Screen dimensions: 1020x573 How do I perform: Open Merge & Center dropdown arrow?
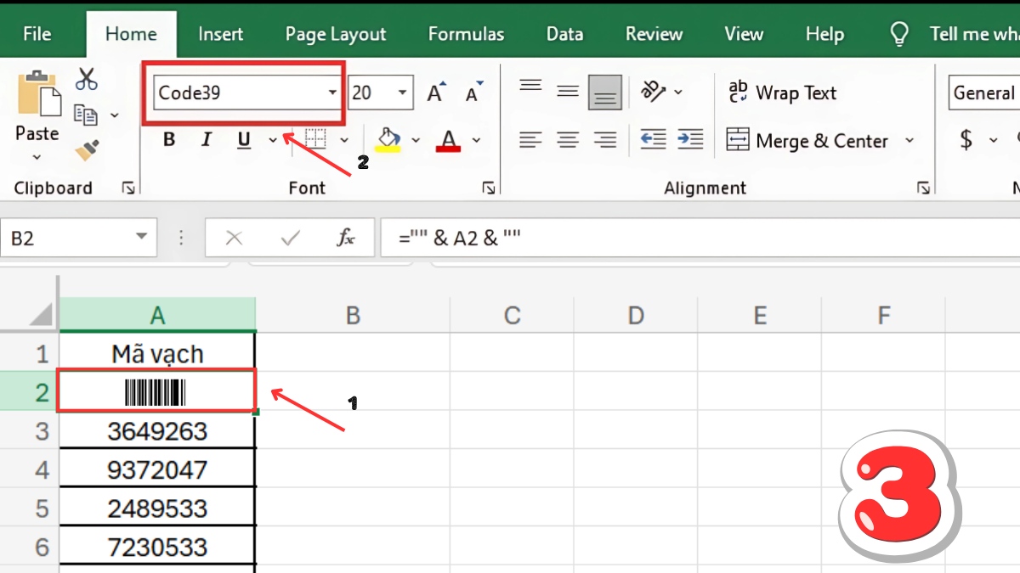909,140
